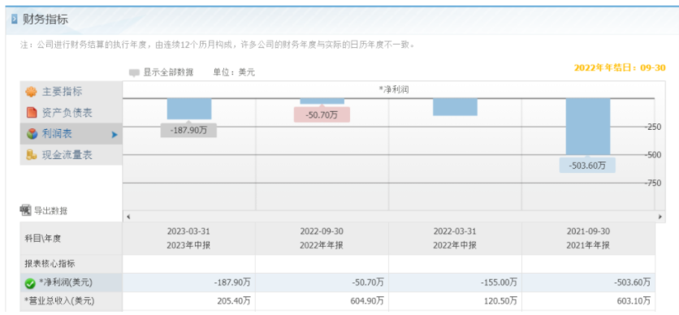This screenshot has width=679, height=315.
Task: Click the -503.60万 chart label
Action: [587, 166]
